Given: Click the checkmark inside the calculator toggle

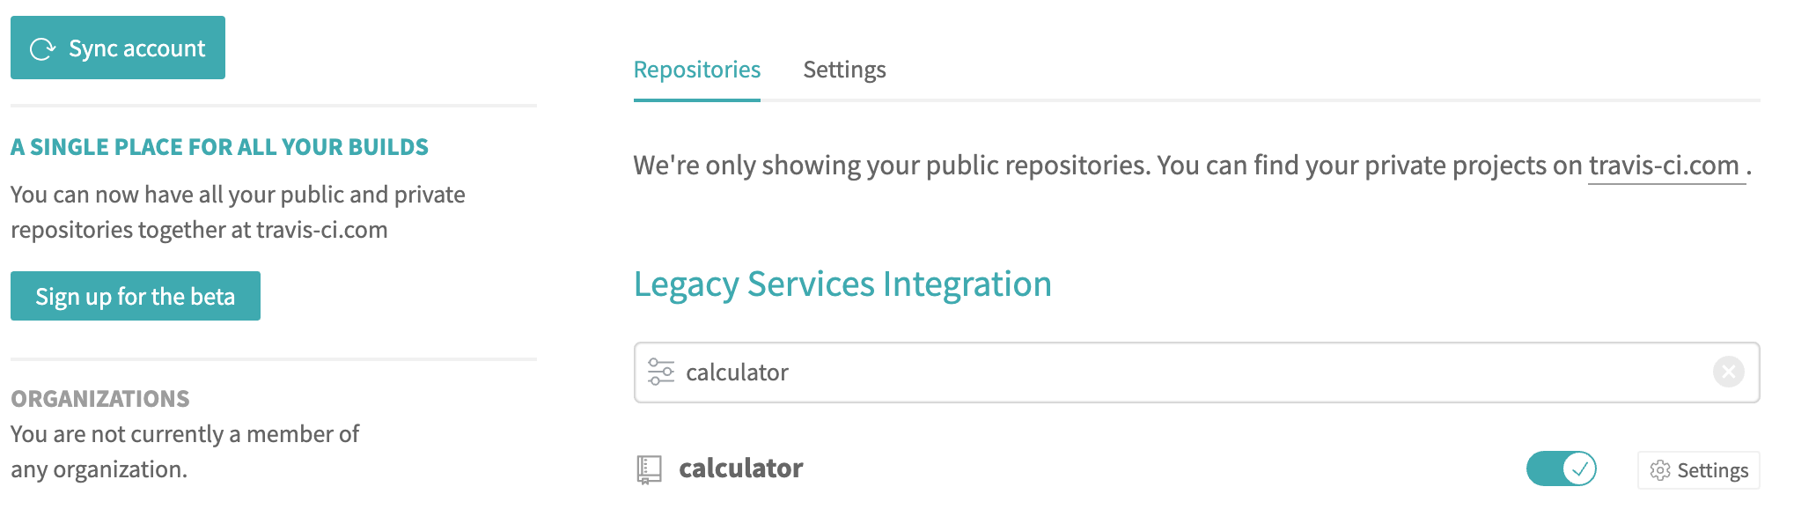Looking at the screenshot, I should (x=1580, y=469).
